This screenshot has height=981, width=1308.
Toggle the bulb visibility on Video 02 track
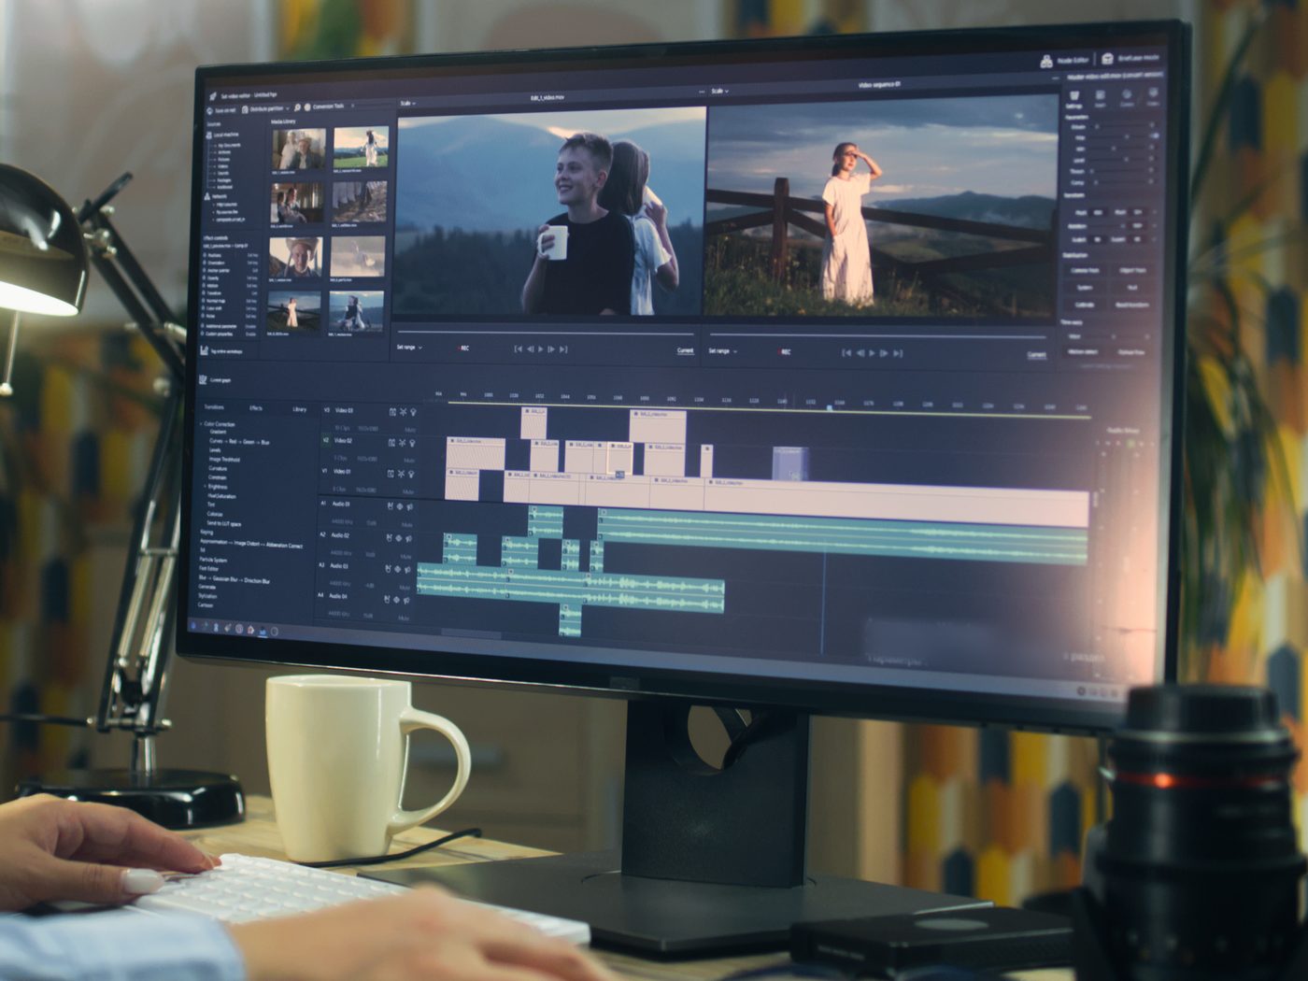coord(412,443)
